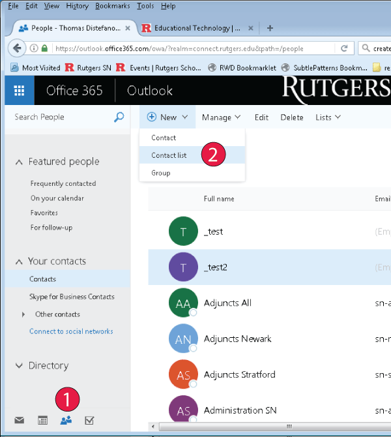391x437 pixels.
Task: Select the AN avatar for Adjuncts Newark
Action: coord(183,339)
